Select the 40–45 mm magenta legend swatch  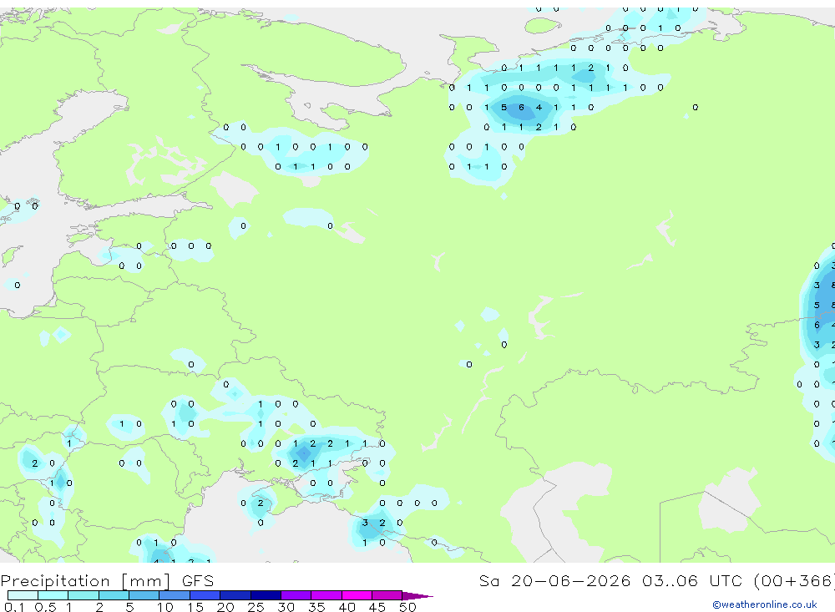[x=357, y=595]
